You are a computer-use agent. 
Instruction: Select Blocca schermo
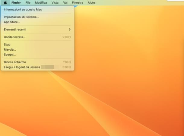pos(37,62)
